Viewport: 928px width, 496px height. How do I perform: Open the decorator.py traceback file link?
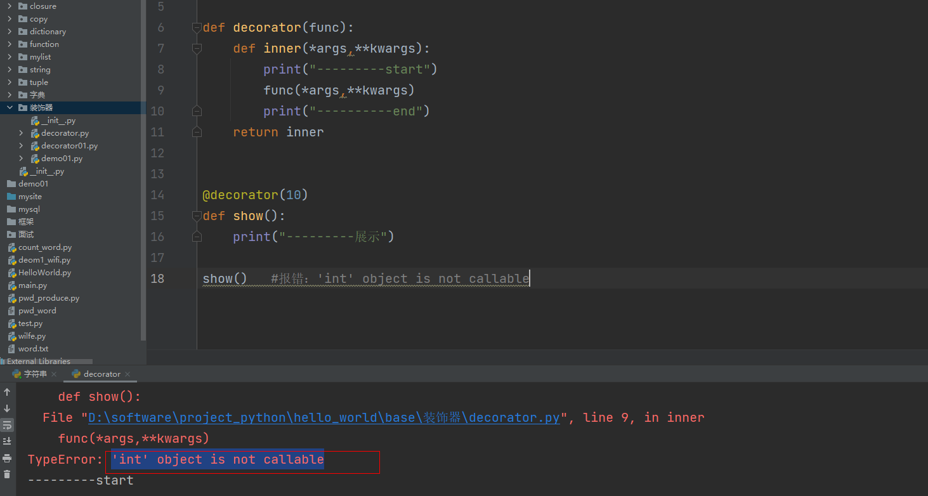tap(323, 417)
